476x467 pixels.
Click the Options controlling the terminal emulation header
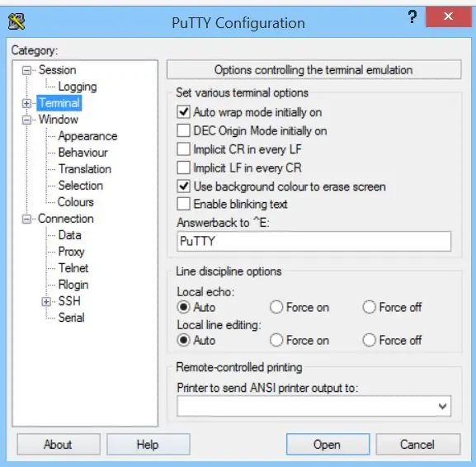[313, 70]
